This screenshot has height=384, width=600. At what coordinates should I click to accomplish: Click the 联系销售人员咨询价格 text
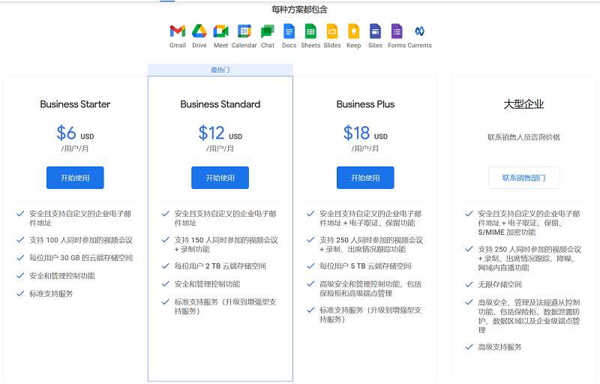coord(523,137)
